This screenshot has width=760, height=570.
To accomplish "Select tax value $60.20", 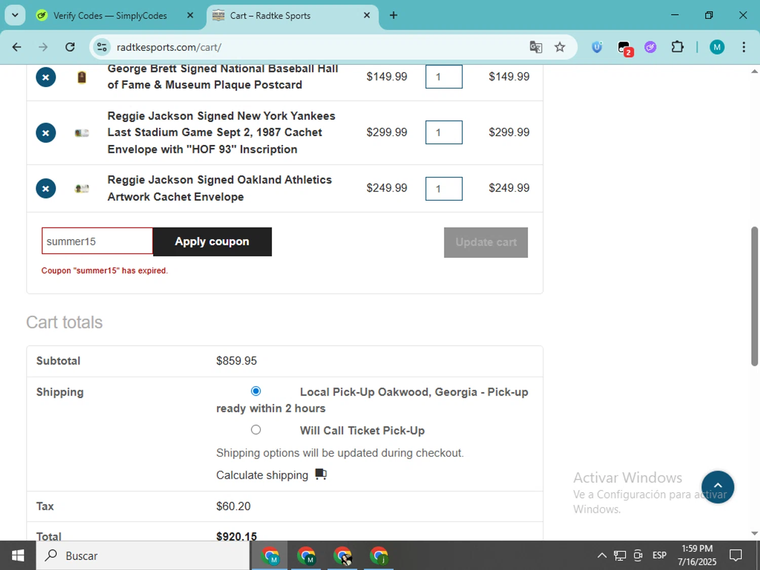I will [x=234, y=506].
